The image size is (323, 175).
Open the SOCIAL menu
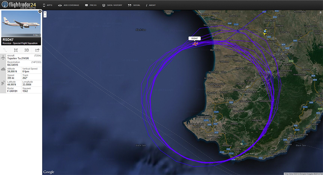point(137,5)
